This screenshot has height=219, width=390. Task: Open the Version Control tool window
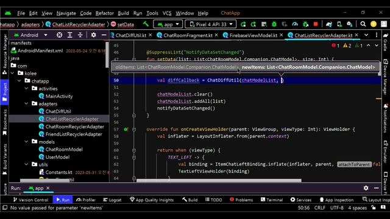(30, 200)
